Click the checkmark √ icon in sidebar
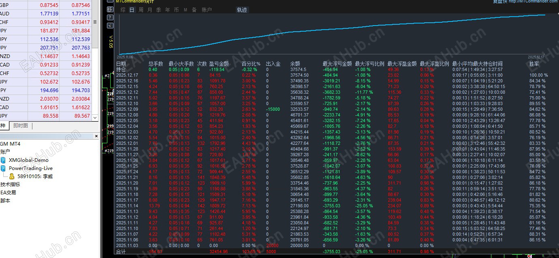The image size is (559, 258). [110, 26]
